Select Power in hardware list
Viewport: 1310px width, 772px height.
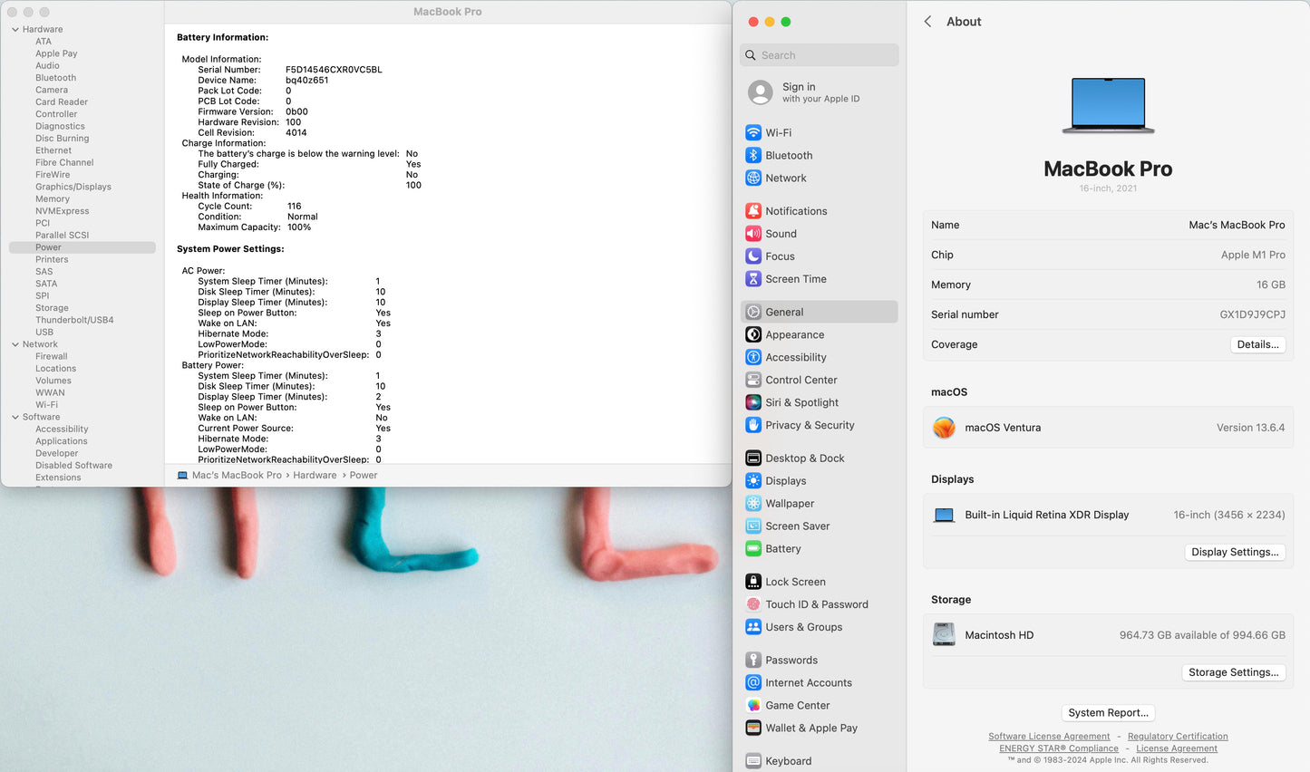click(x=82, y=247)
